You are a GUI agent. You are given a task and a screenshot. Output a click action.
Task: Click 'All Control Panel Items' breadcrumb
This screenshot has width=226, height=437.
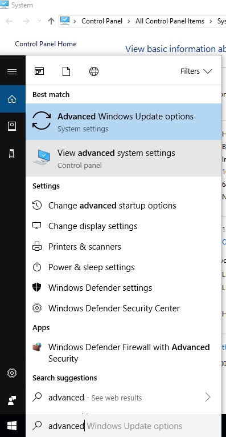tap(170, 21)
